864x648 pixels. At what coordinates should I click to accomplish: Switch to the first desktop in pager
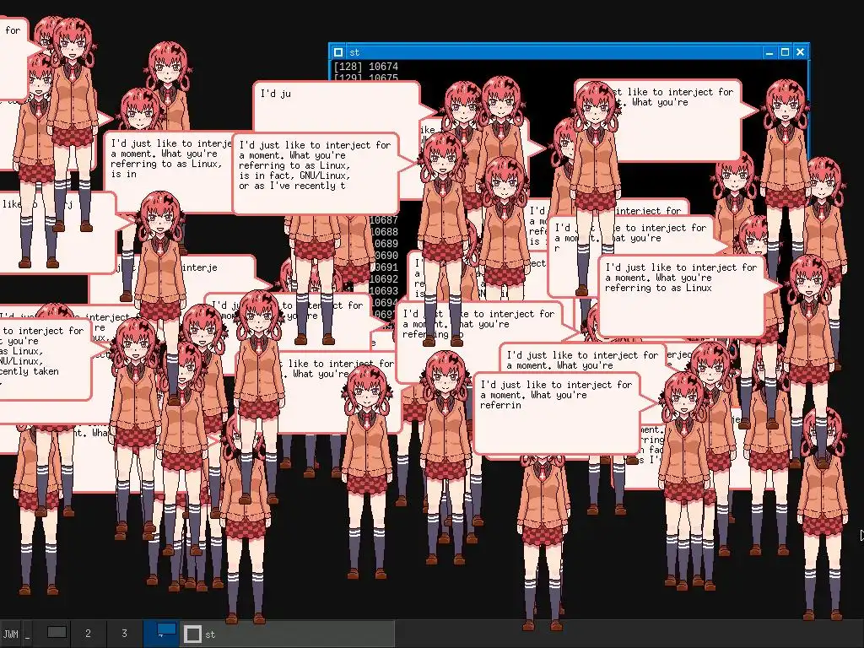pyautogui.click(x=57, y=634)
